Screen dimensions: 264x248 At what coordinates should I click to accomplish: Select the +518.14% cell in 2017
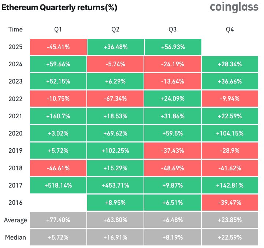pyautogui.click(x=58, y=185)
